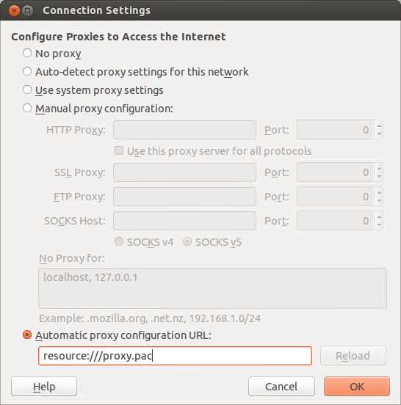Increase the HTTP Proxy port stepper
The width and height of the screenshot is (401, 405).
tap(379, 125)
